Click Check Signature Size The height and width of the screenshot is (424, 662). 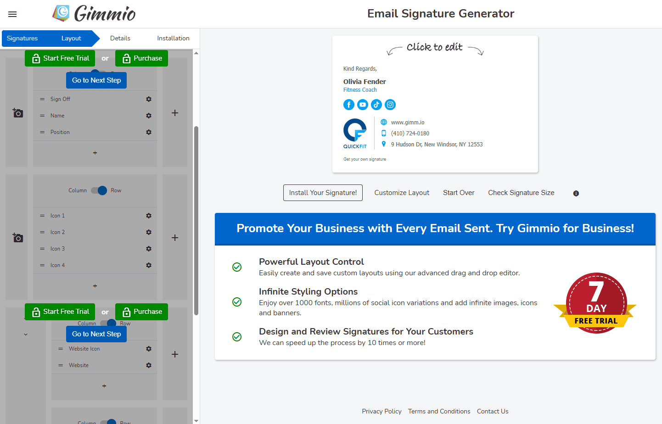[x=521, y=193]
